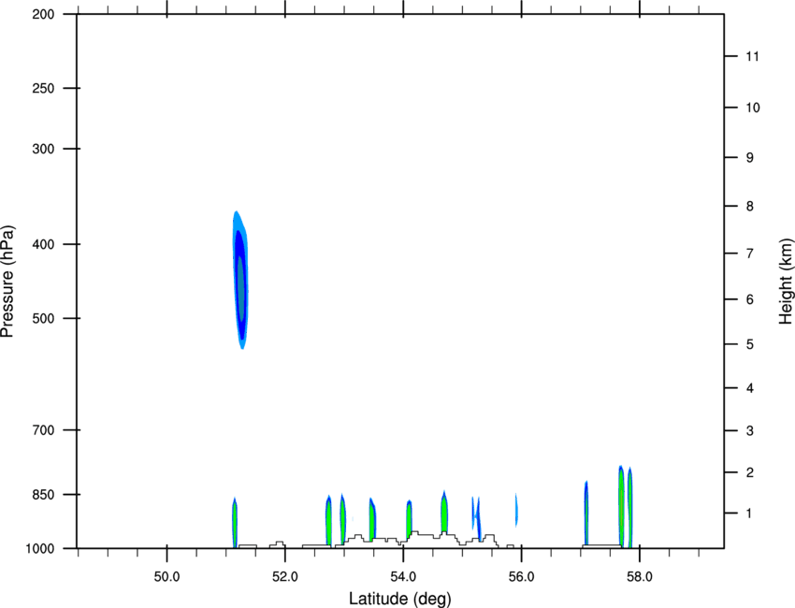795x608 pixels.
Task: Click the 400 pressure tick label
Action: click(x=43, y=244)
